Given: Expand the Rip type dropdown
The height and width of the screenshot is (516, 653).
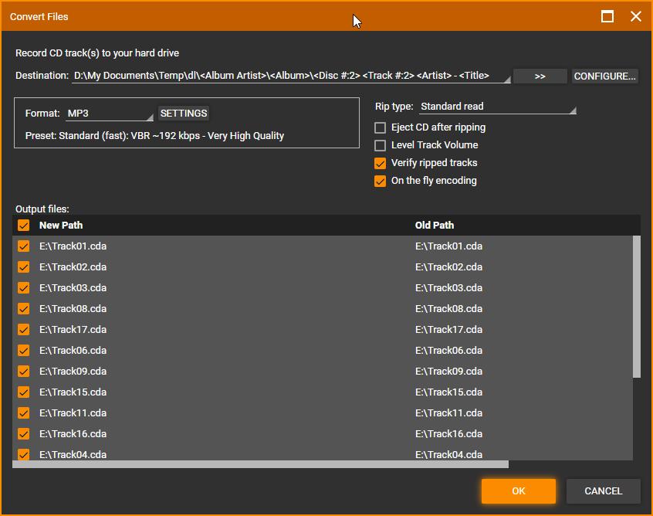Looking at the screenshot, I should coord(496,107).
